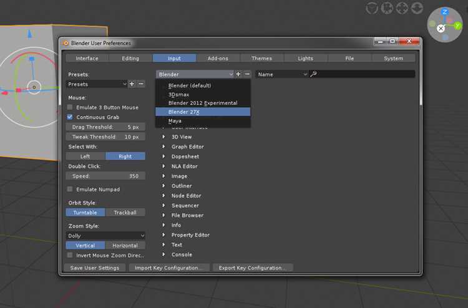Viewport: 468px width, 308px height.
Task: Select 3Dsmax key preset
Action: 203,94
